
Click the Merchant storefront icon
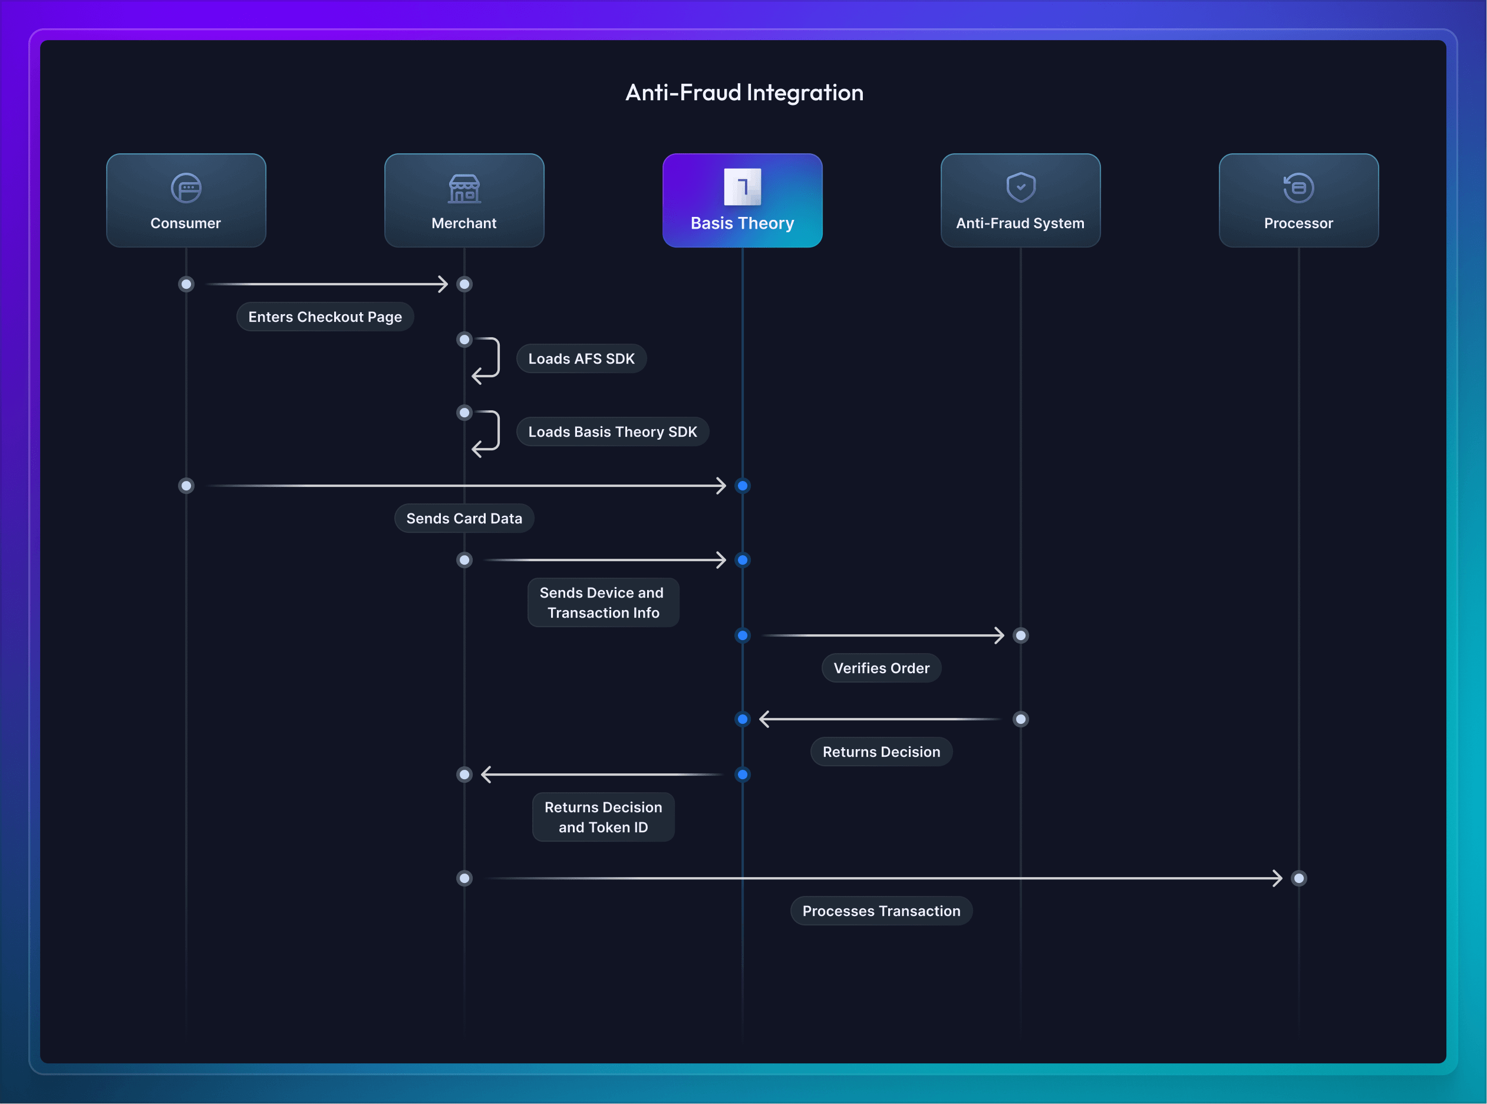pos(464,189)
